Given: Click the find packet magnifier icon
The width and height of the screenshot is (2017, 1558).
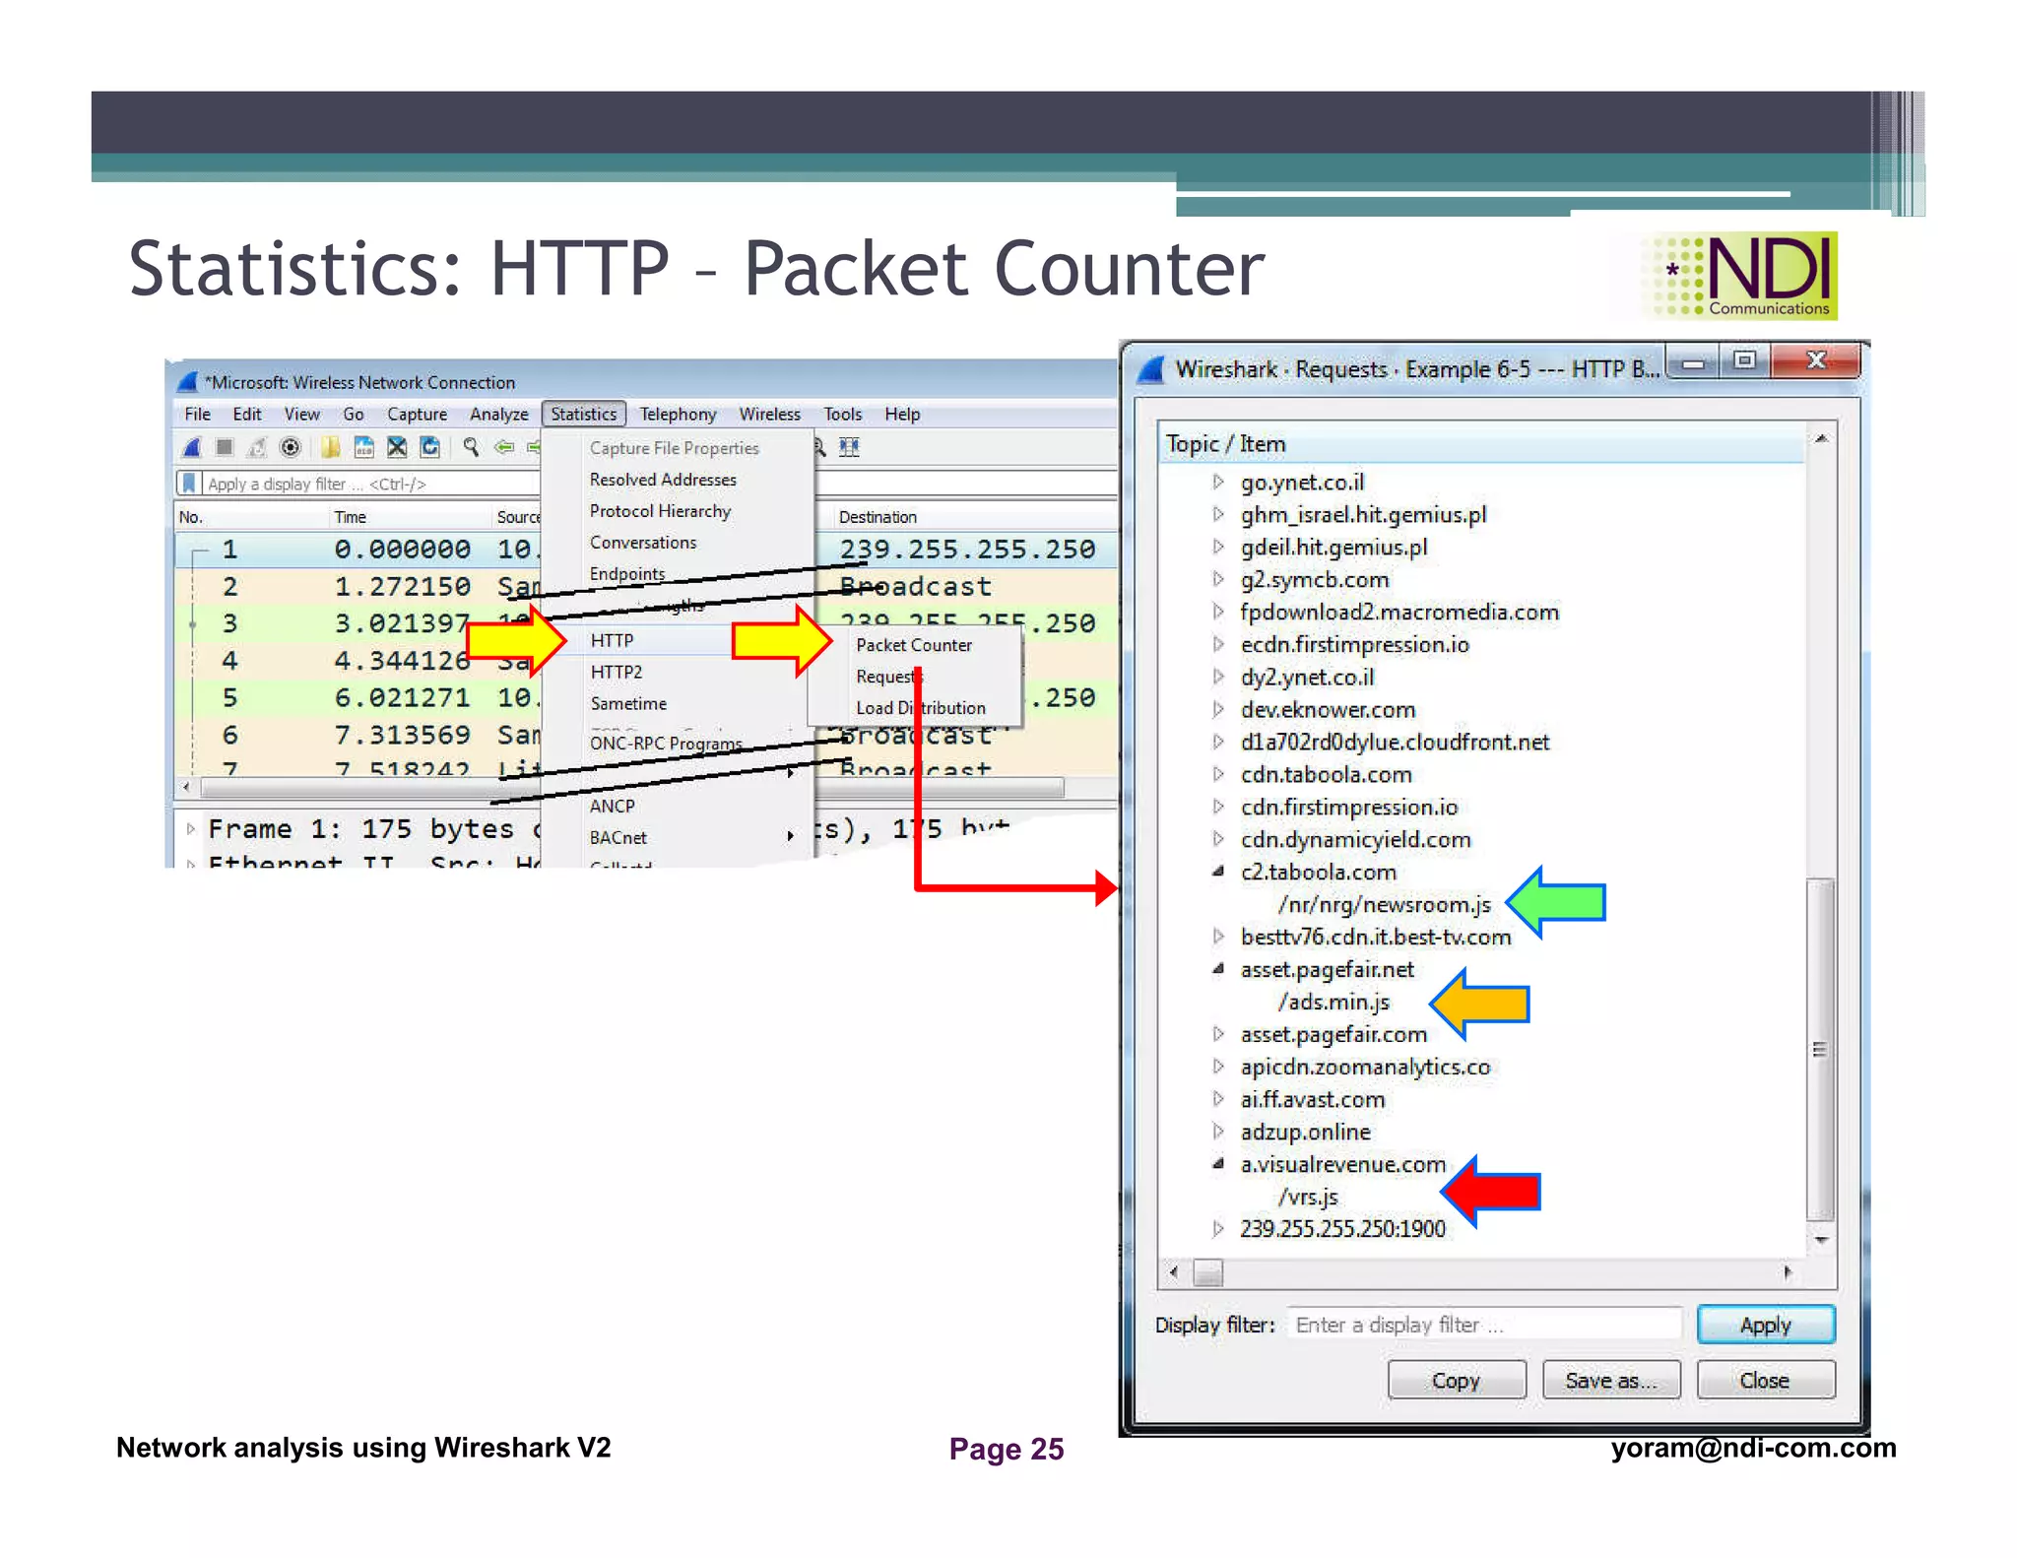Looking at the screenshot, I should point(471,448).
